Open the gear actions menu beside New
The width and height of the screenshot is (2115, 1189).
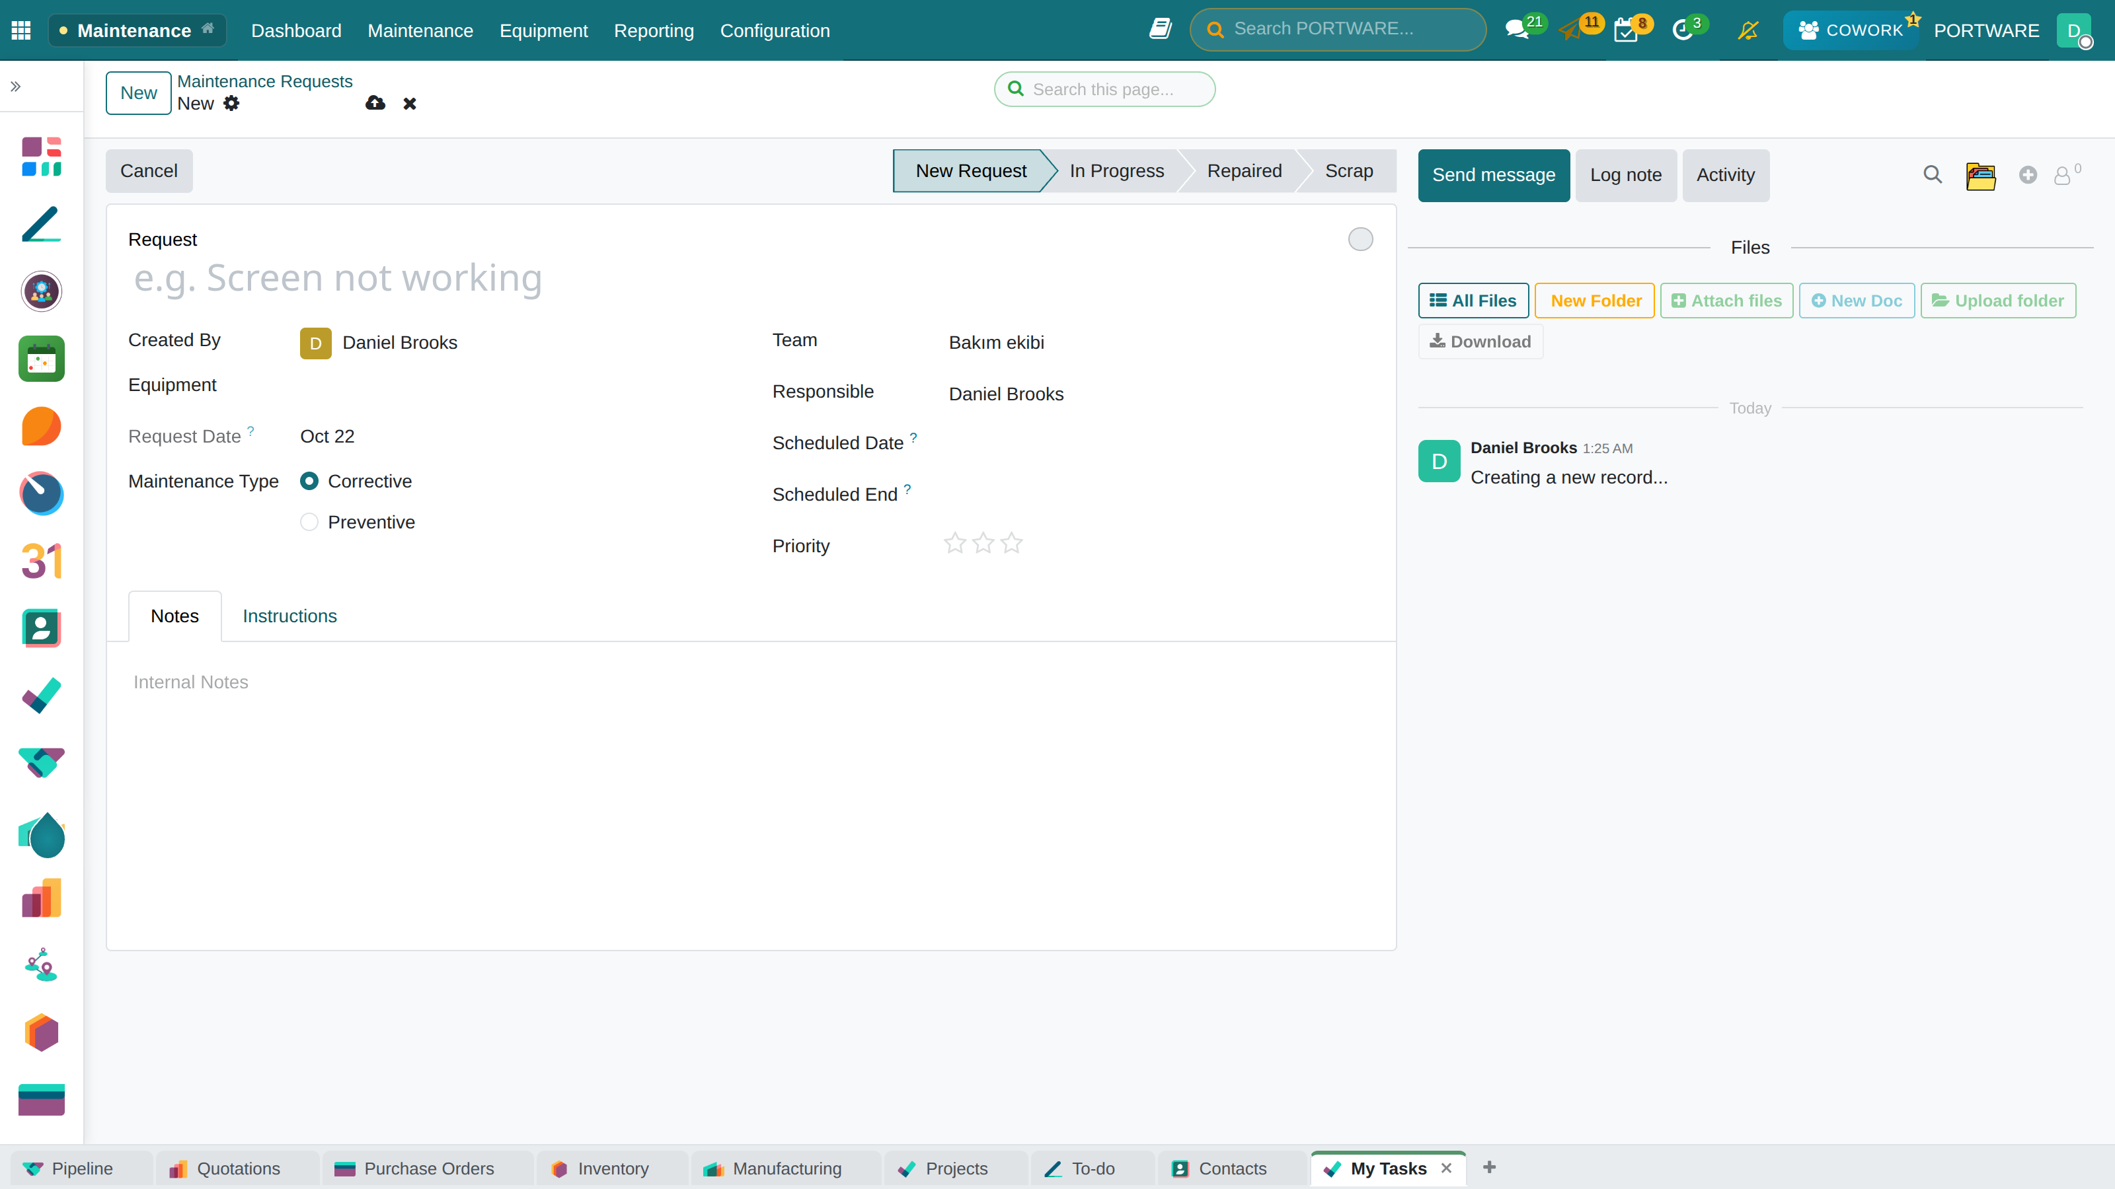tap(231, 102)
